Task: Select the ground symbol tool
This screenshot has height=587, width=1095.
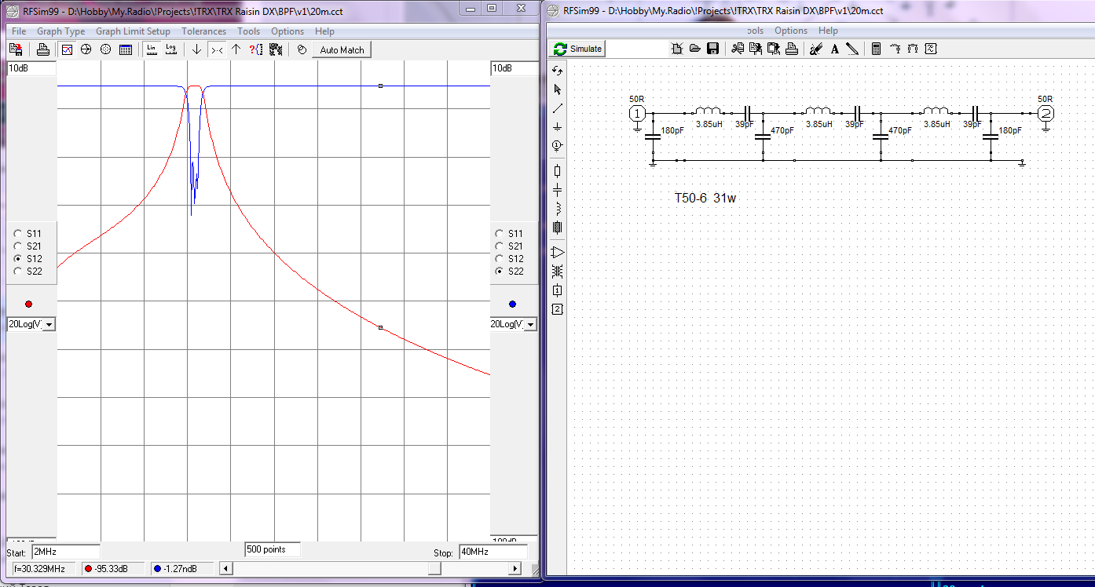Action: 558,126
